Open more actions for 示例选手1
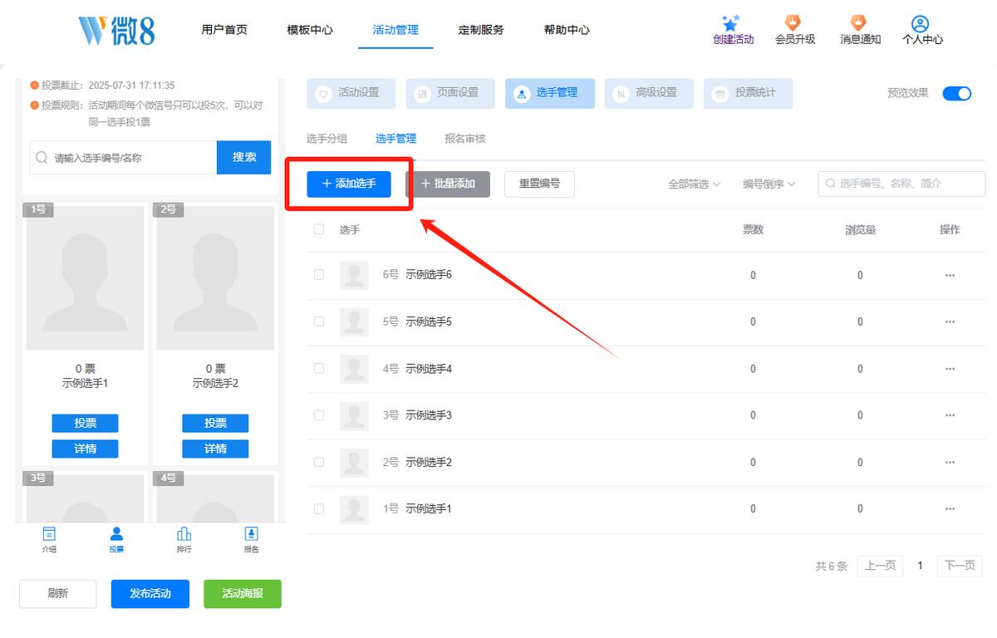The width and height of the screenshot is (997, 638). pyautogui.click(x=950, y=508)
